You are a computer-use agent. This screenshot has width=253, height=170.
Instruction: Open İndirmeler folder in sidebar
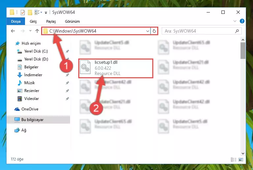click(33, 75)
